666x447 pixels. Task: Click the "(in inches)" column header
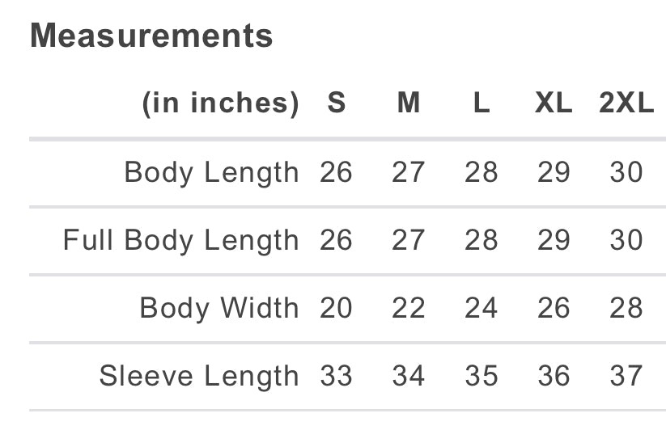click(x=220, y=103)
